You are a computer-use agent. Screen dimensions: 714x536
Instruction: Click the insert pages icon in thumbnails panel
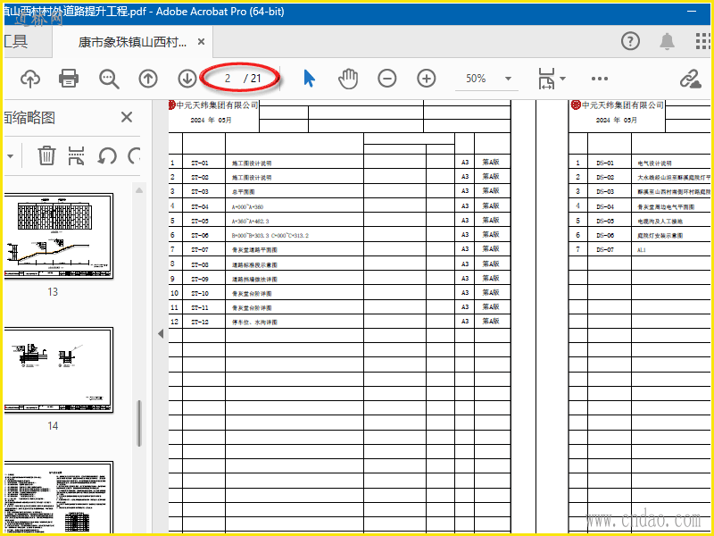click(76, 155)
